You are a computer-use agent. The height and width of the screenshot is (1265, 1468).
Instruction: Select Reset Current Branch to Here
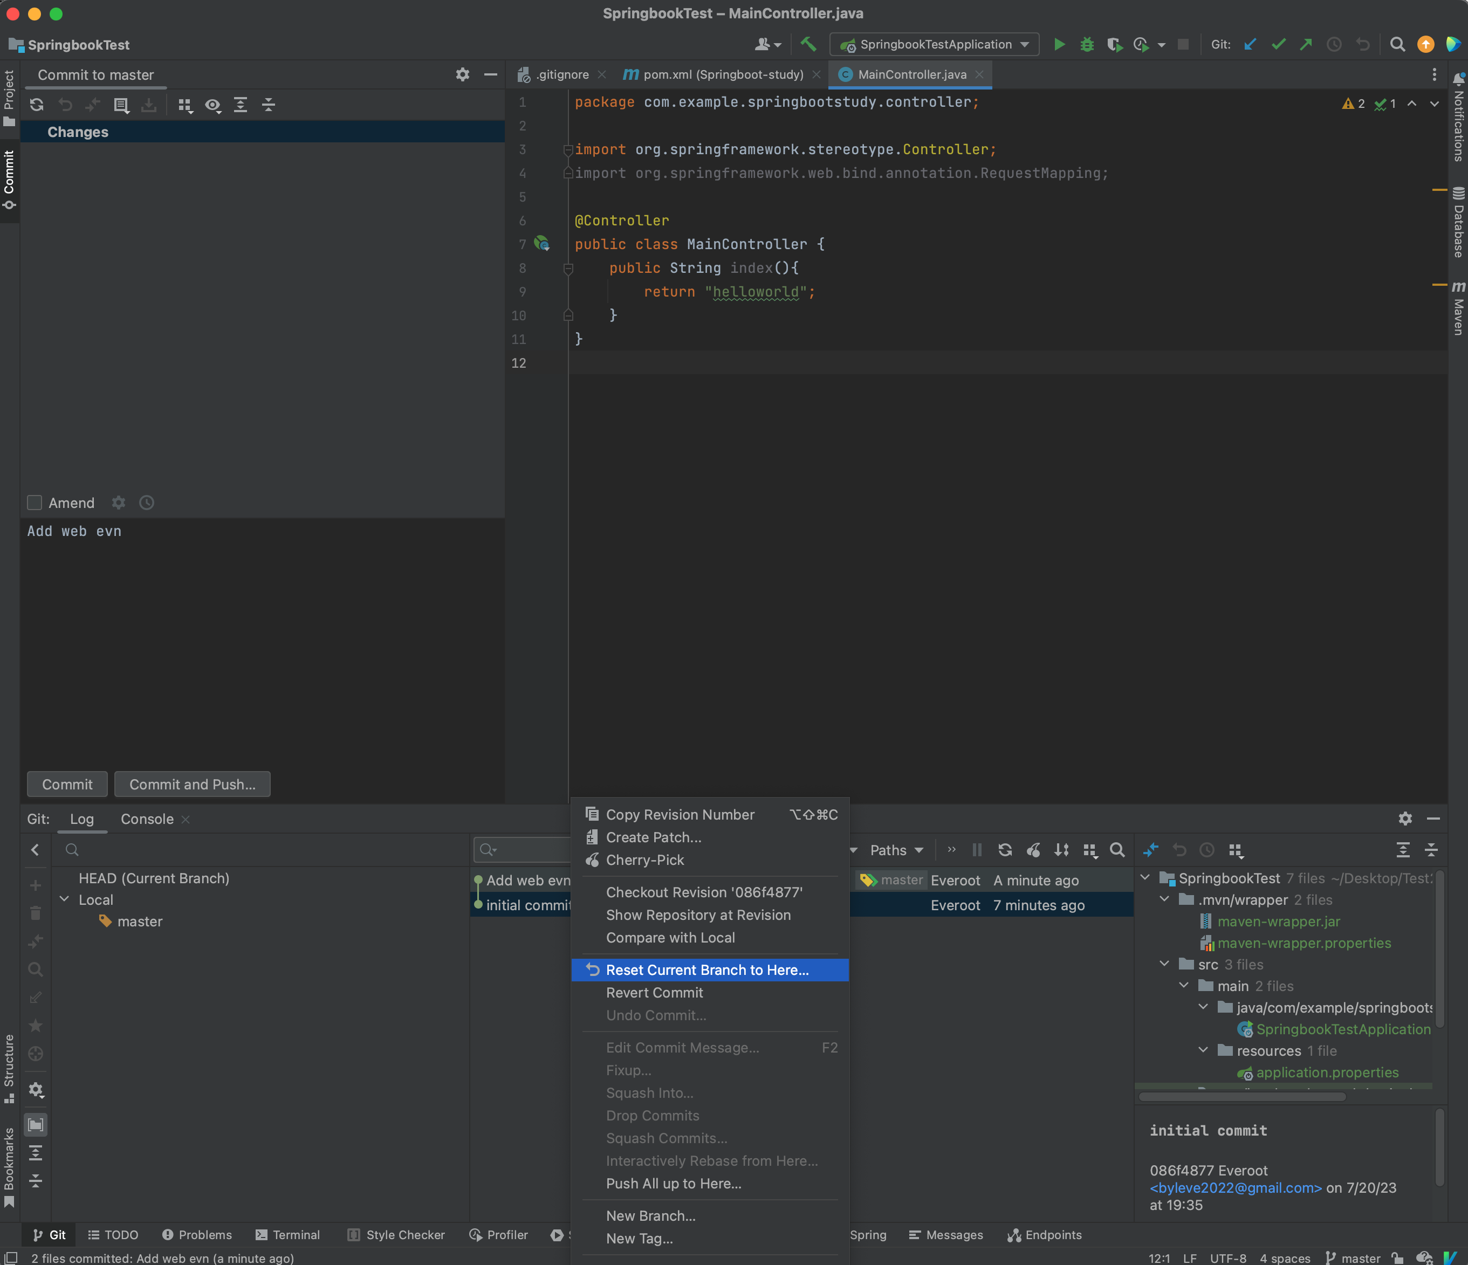pos(710,970)
